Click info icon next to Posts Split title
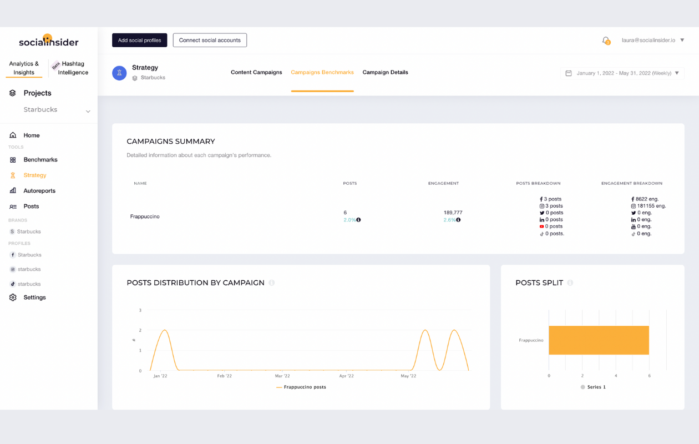The width and height of the screenshot is (699, 444). click(570, 283)
